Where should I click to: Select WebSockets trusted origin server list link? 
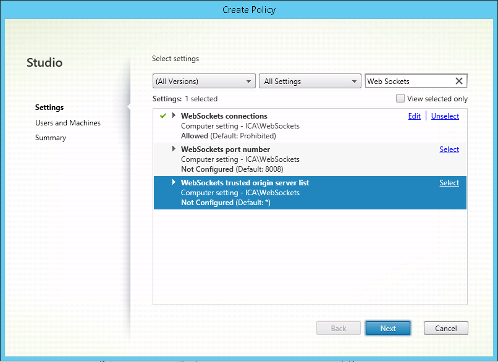[x=449, y=183]
